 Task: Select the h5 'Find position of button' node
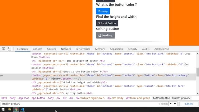click(x=68, y=61)
